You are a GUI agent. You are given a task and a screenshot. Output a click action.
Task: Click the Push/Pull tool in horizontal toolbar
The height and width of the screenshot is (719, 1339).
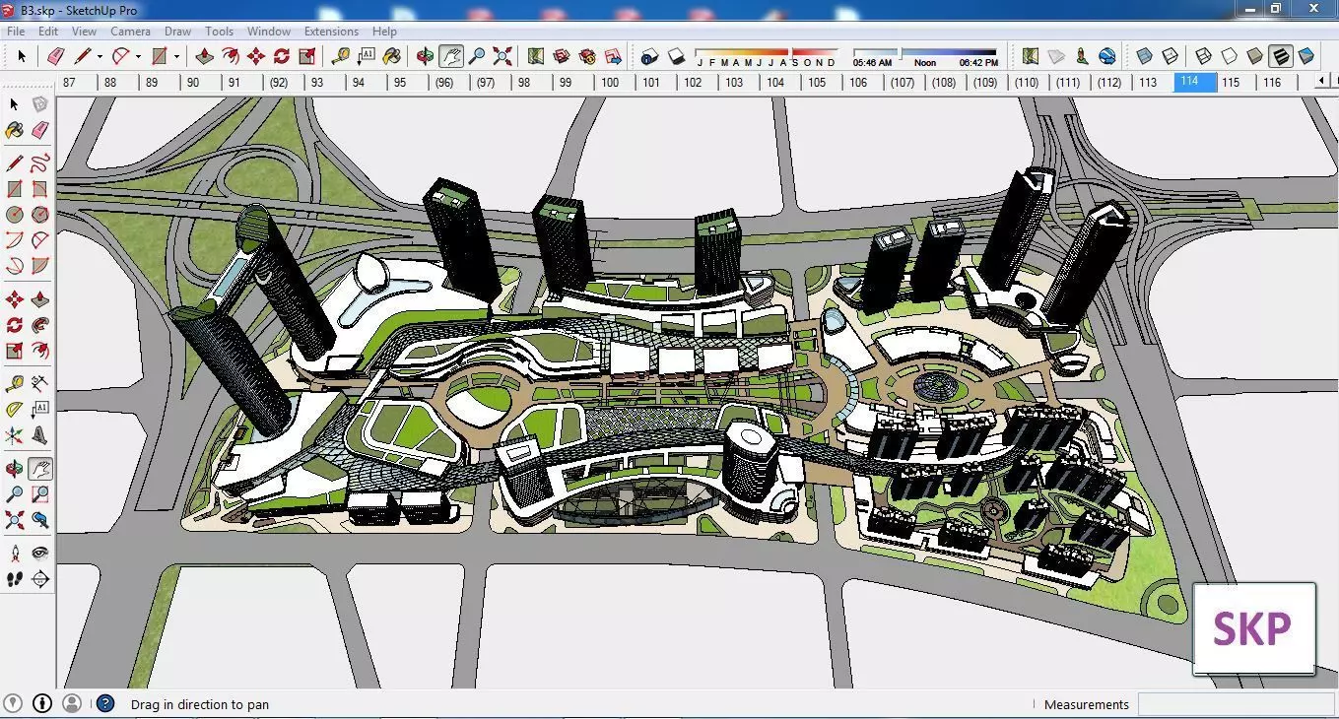click(x=205, y=56)
